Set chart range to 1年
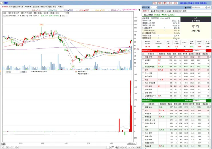The width and height of the screenshot is (212, 149). tap(129, 147)
